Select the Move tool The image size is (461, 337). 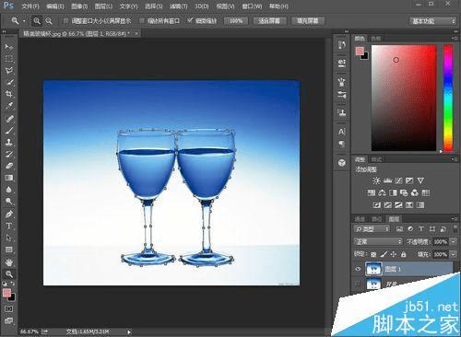tap(9, 46)
